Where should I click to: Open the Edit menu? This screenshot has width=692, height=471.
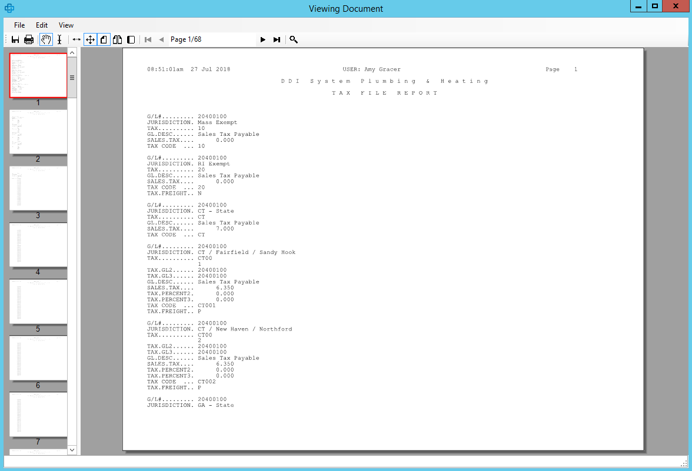(x=42, y=25)
